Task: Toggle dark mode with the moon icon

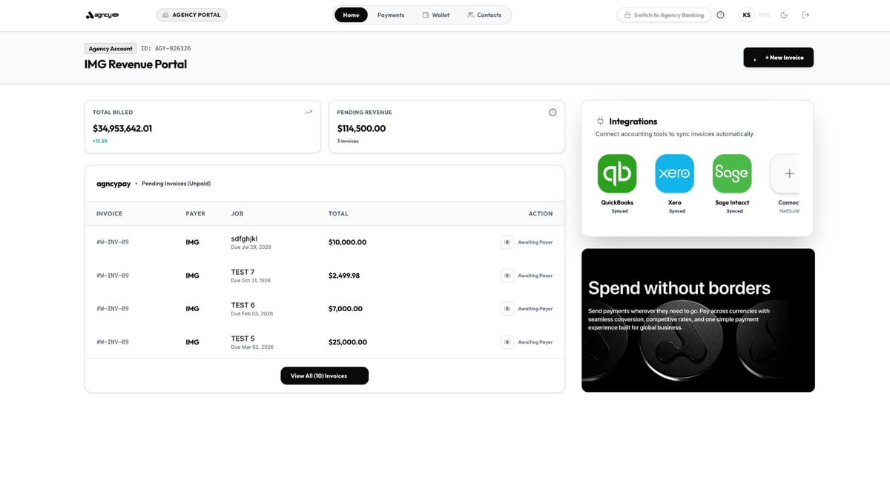Action: click(784, 15)
